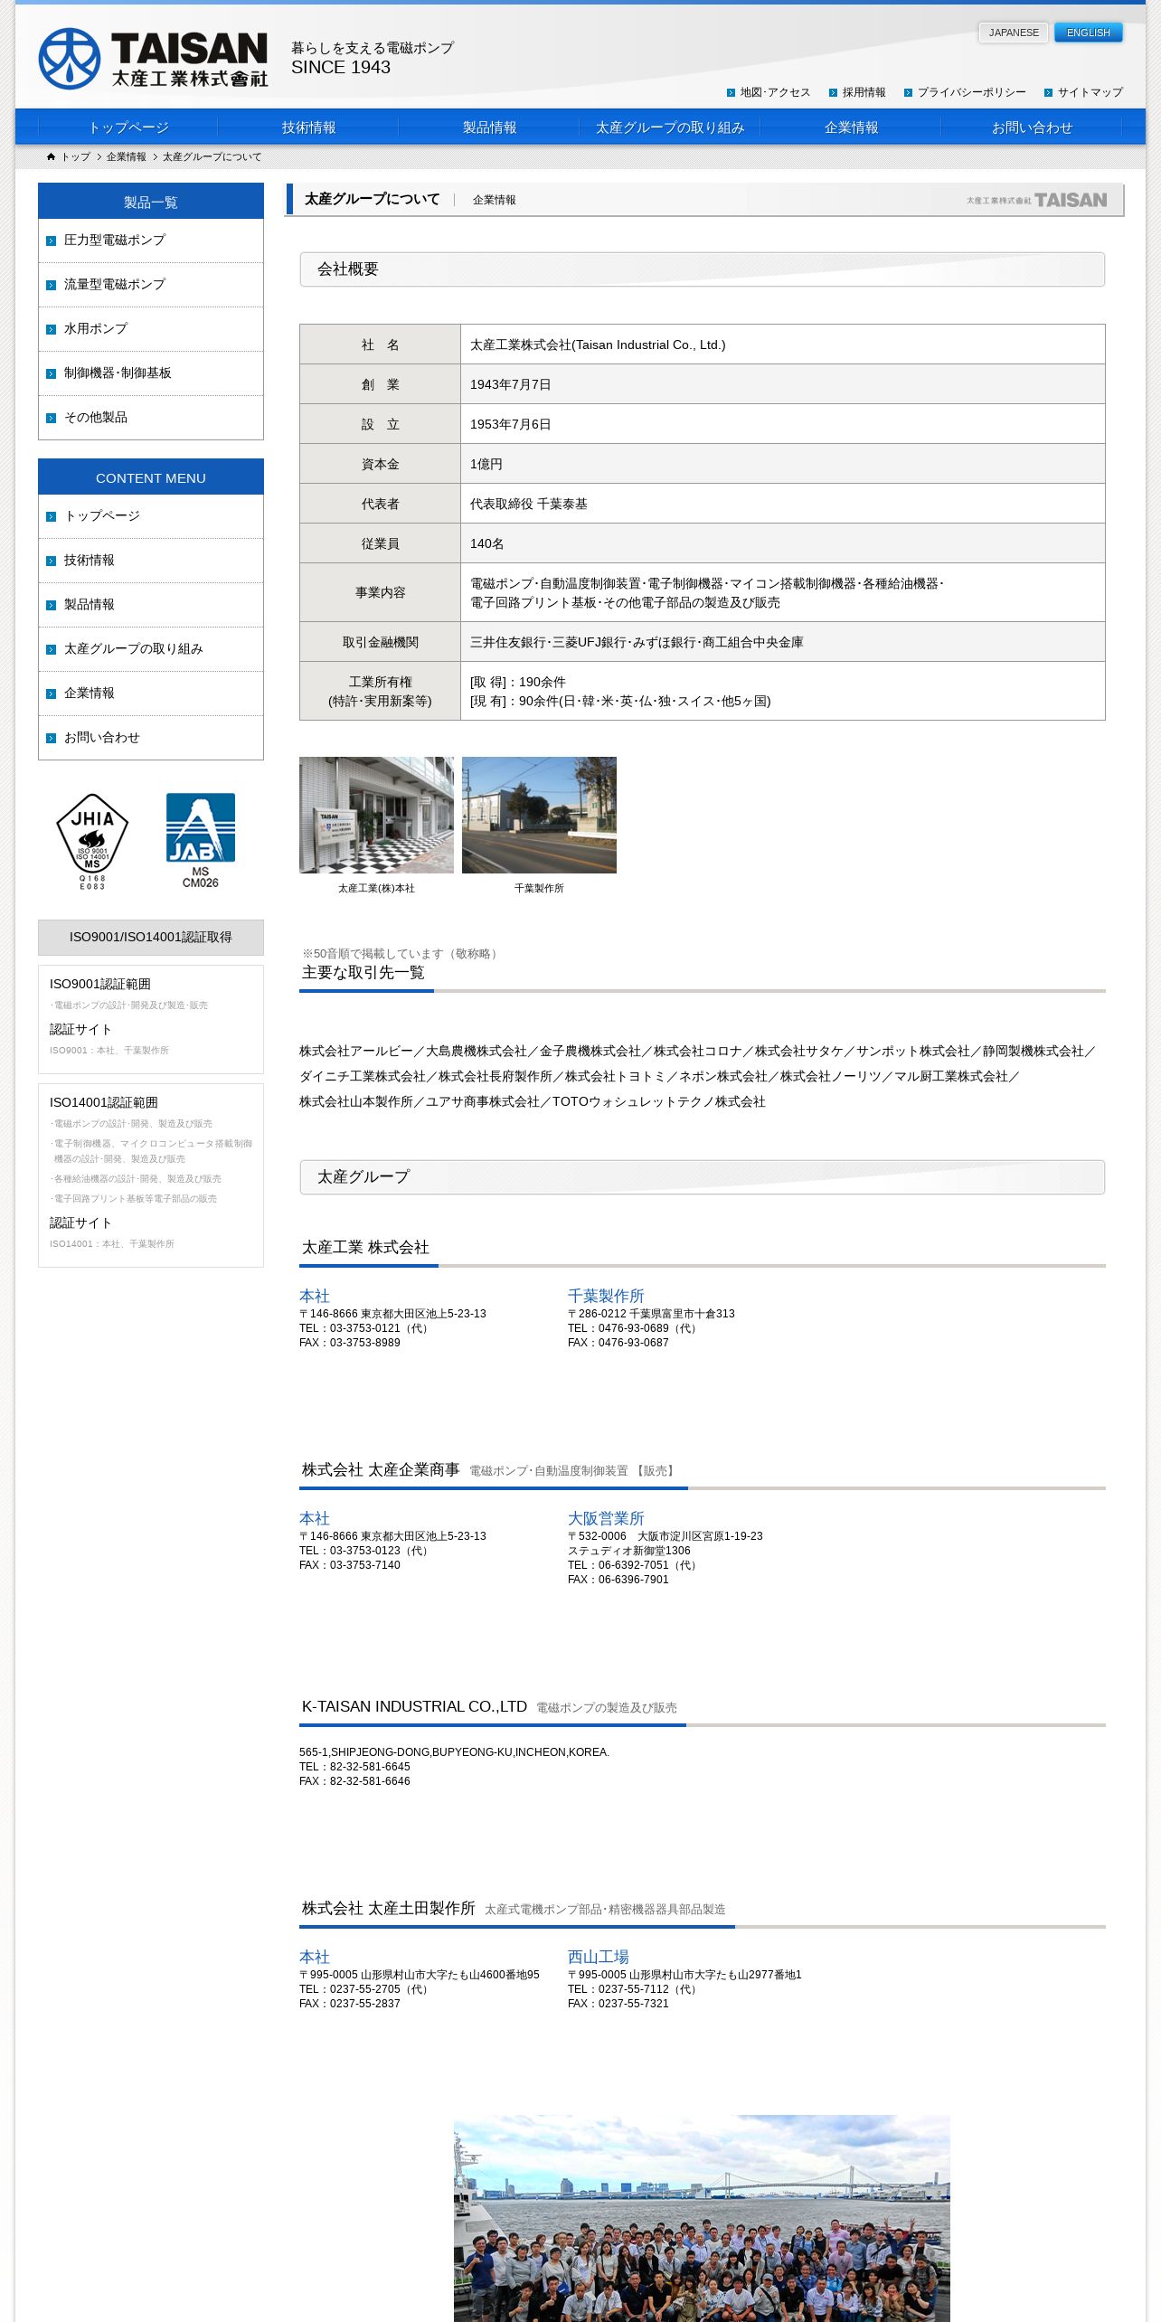
Task: Click K-TAISAN INDUSTRIAL CO.,LTD heading
Action: pyautogui.click(x=414, y=1706)
